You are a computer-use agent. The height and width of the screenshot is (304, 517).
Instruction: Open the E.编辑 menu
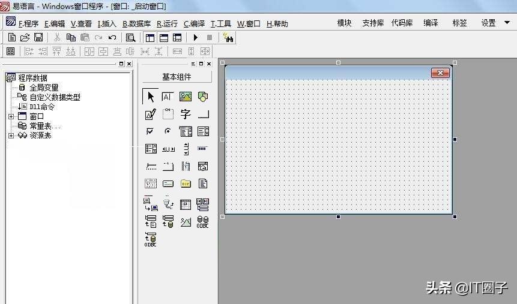[x=55, y=24]
